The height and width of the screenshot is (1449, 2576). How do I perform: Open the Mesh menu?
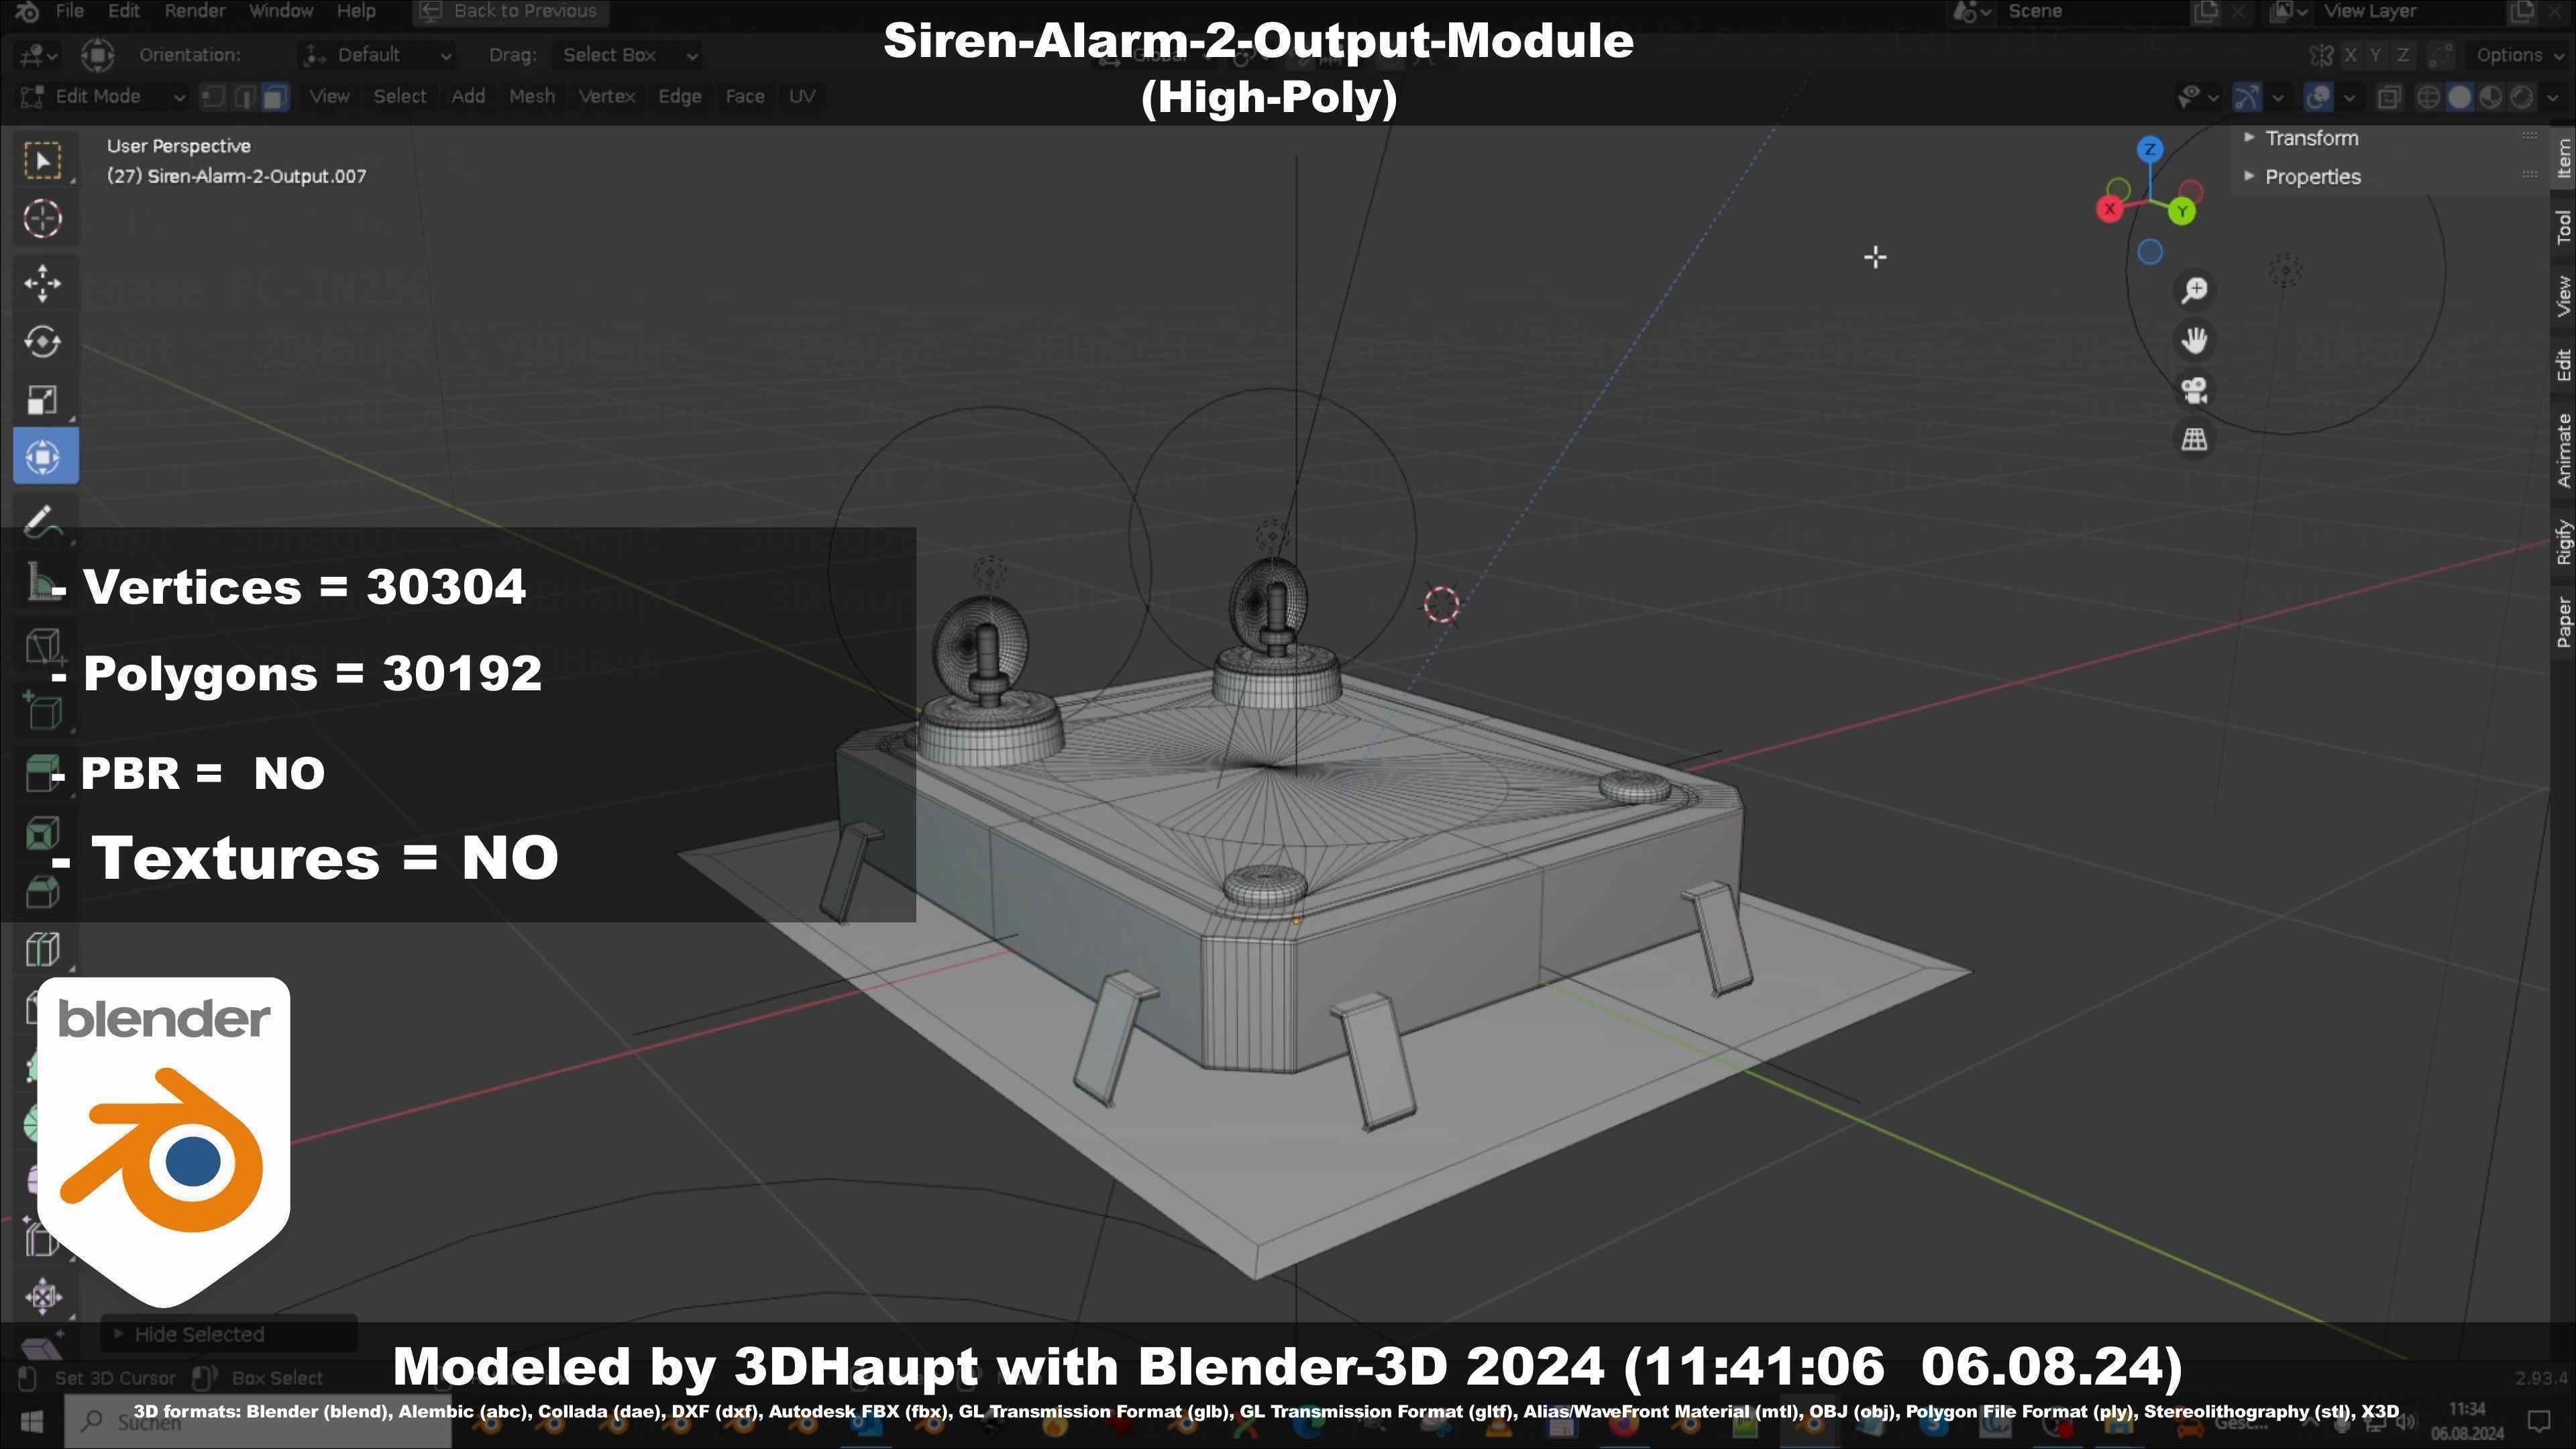tap(531, 97)
